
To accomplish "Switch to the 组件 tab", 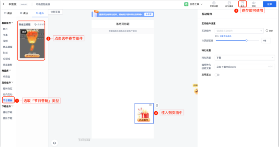I will click(40, 13).
